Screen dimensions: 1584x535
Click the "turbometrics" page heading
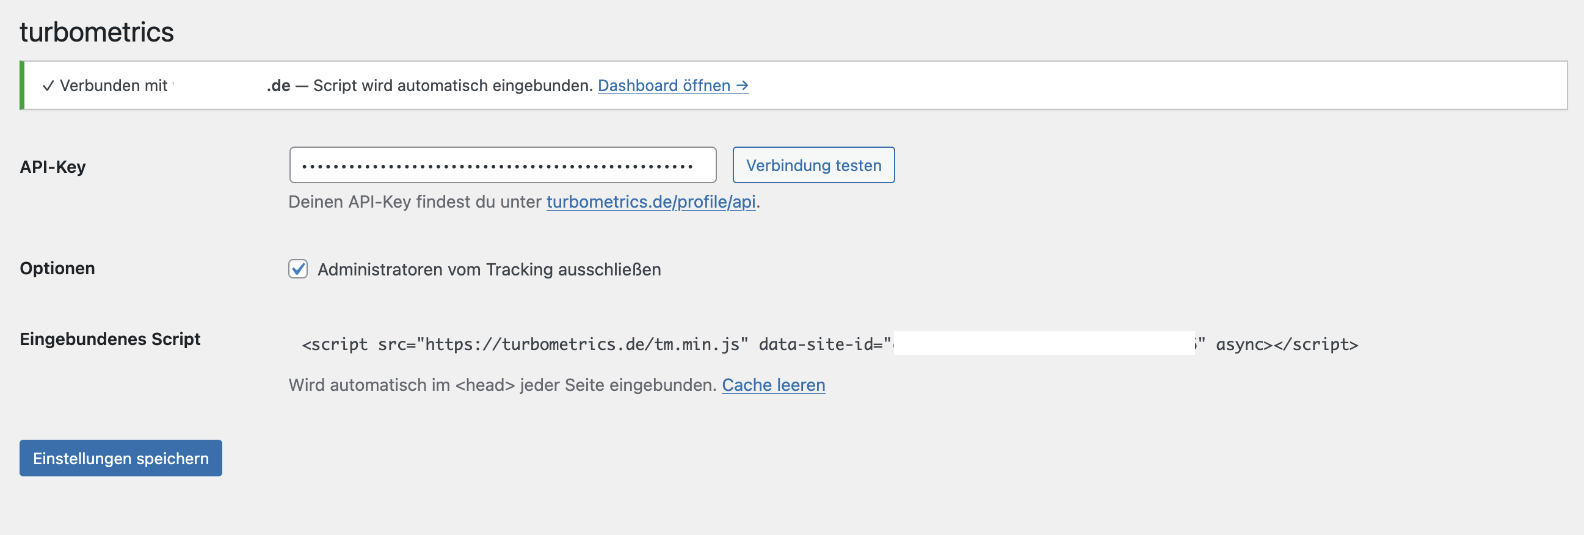pos(97,32)
